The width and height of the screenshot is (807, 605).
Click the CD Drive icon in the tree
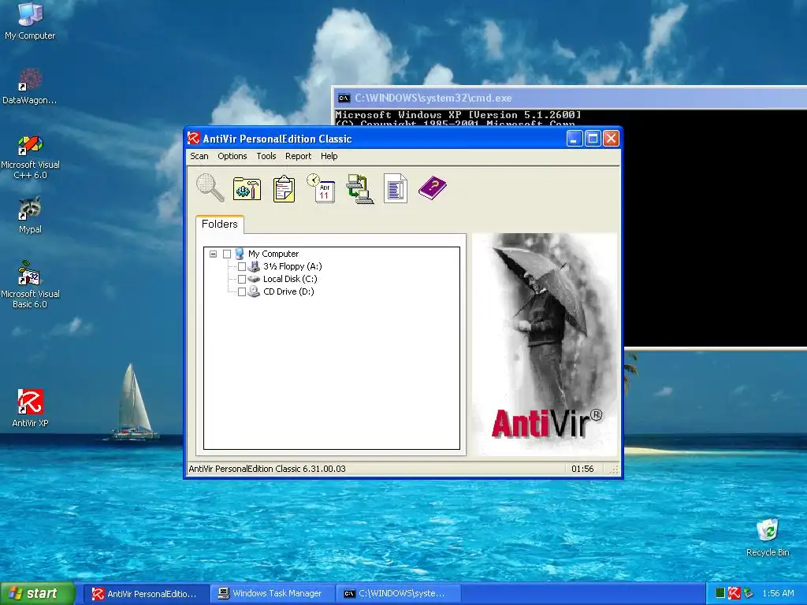[x=254, y=291]
